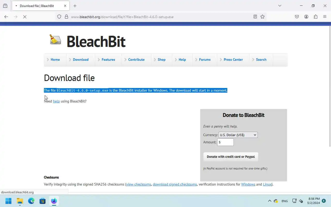The height and width of the screenshot is (207, 331).
Task: Open the Help menu item
Action: point(182,60)
